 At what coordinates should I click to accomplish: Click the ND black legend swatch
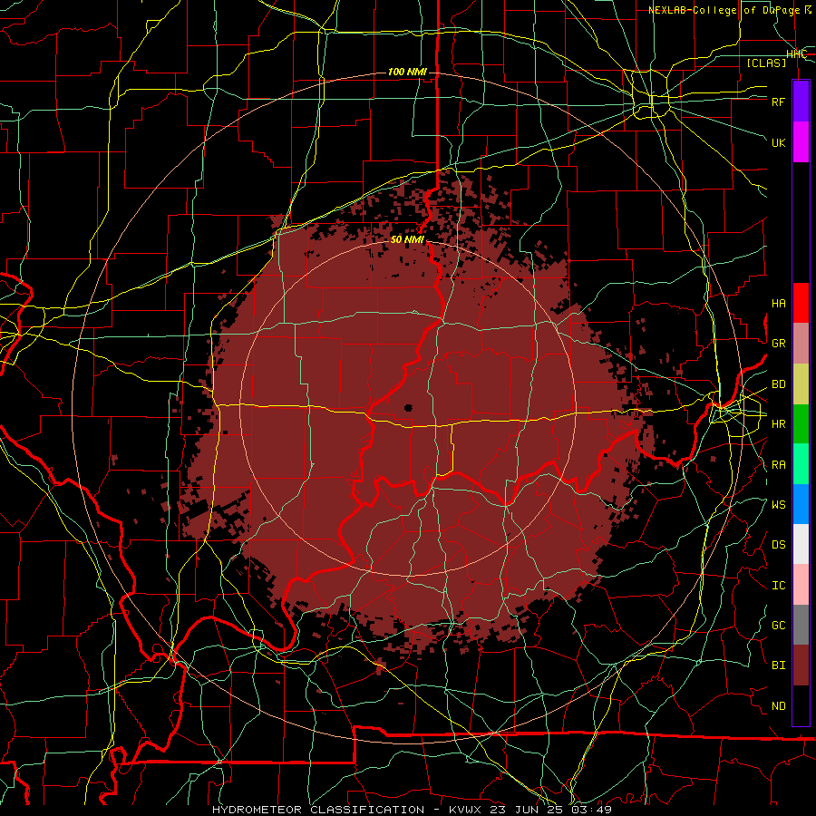(x=801, y=705)
